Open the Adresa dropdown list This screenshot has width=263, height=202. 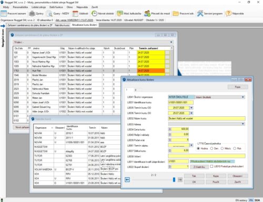243,124
